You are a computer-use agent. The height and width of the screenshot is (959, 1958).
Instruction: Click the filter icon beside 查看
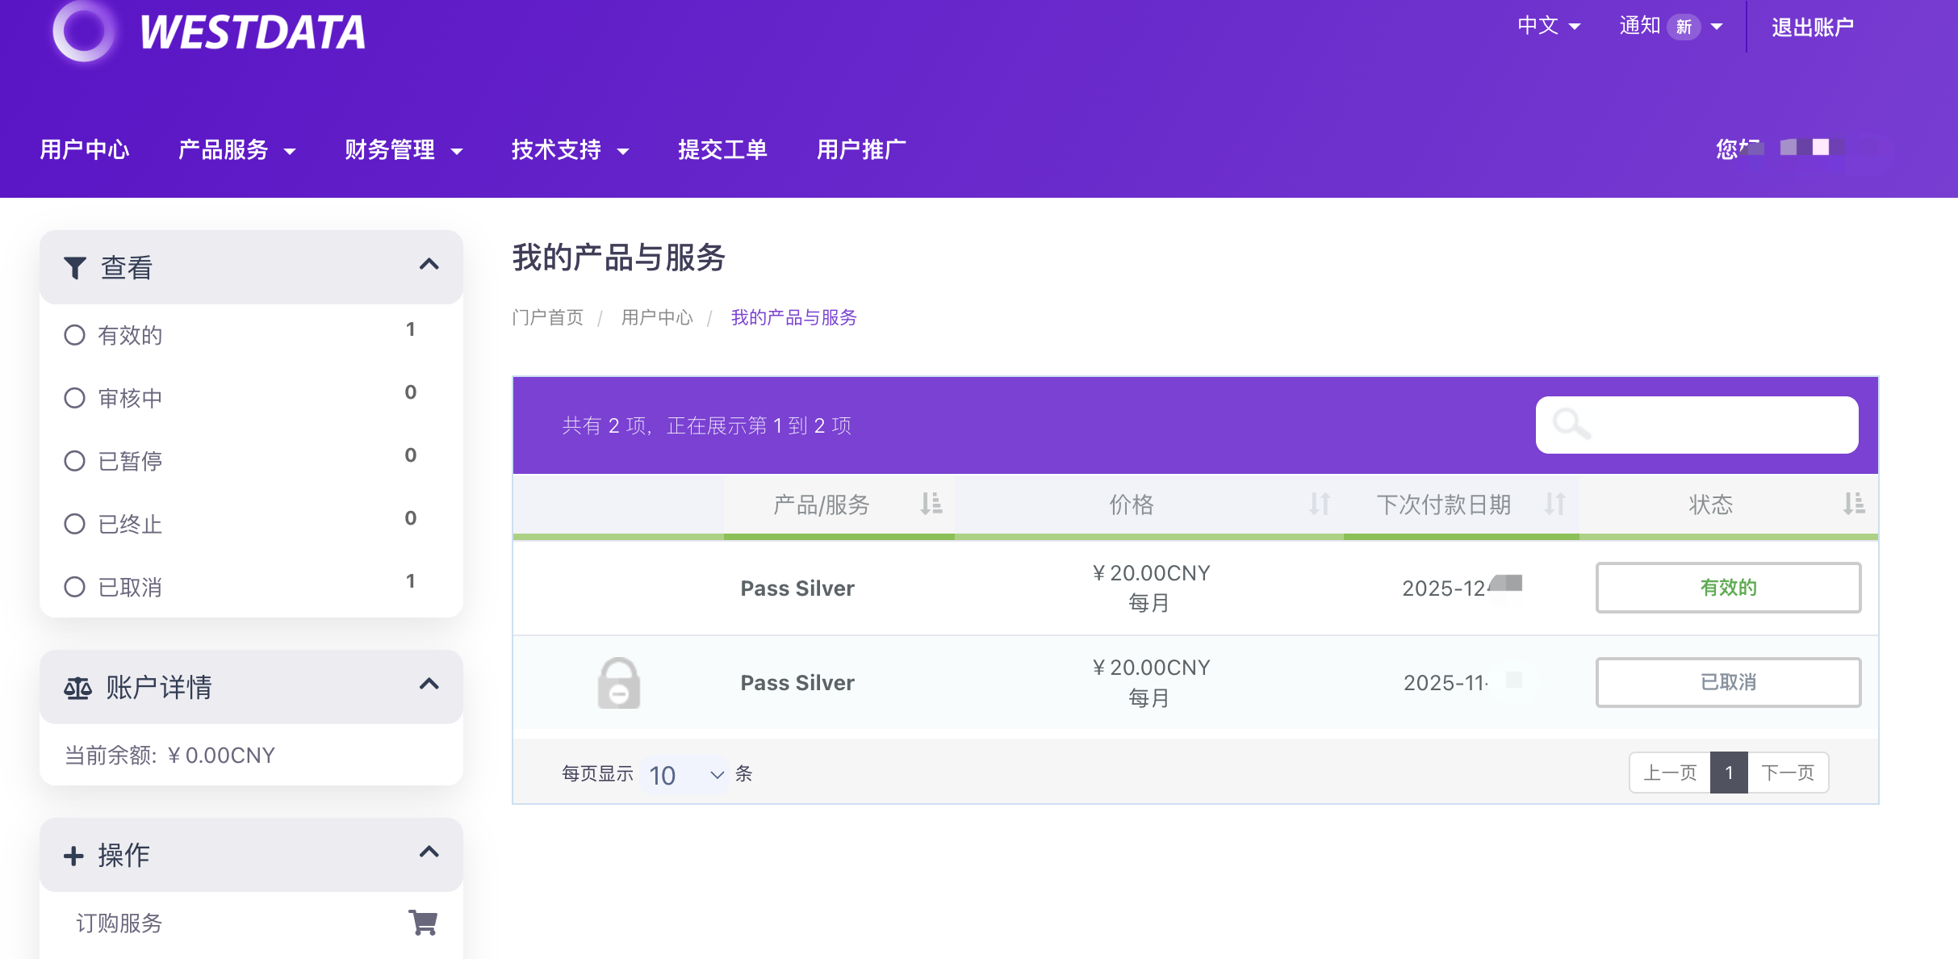75,267
